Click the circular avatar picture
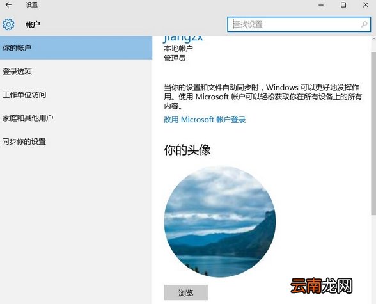 click(220, 221)
